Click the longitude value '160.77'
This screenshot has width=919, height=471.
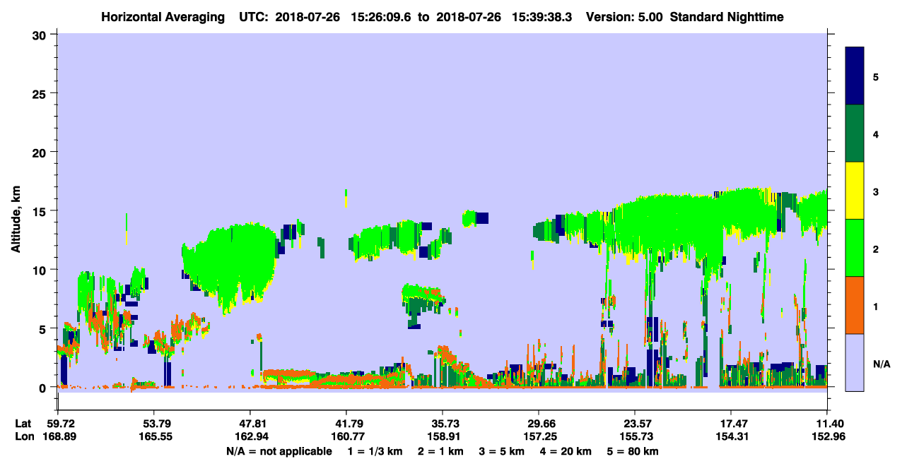[x=346, y=437]
